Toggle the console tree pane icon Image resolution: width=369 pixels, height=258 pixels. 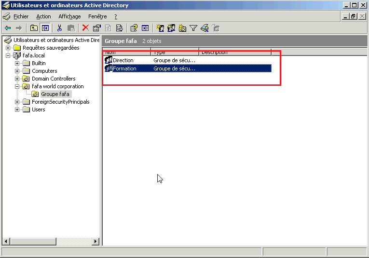coord(45,28)
